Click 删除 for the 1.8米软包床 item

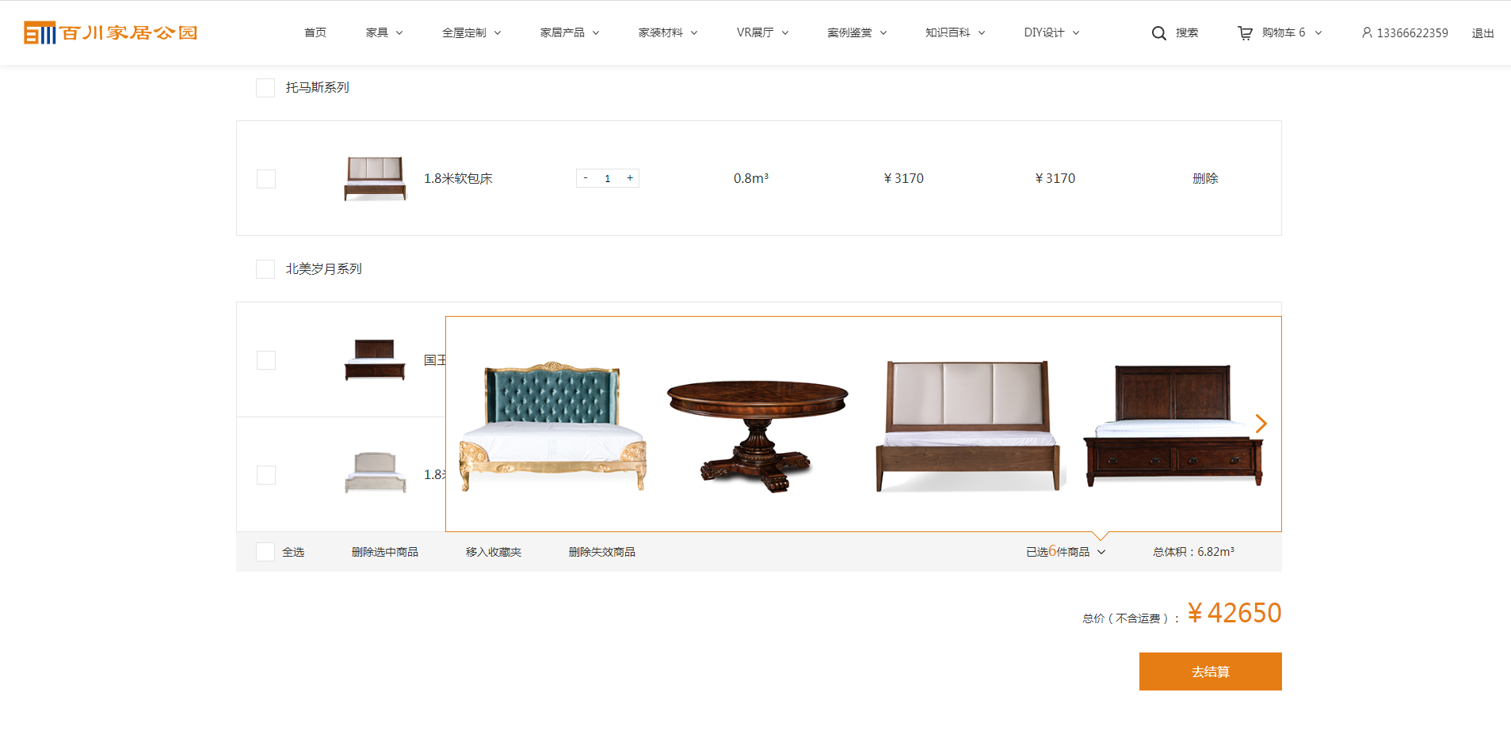(x=1205, y=178)
